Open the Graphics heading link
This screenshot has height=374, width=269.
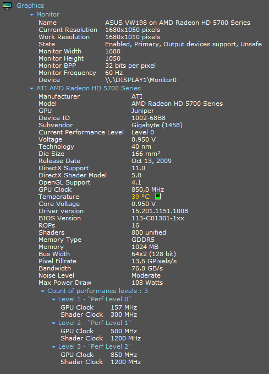30,6
